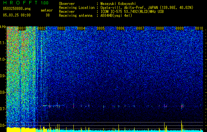This screenshot has height=132, width=207.
Task: Click the 0.8 frequency axis label
Action: (3, 92)
